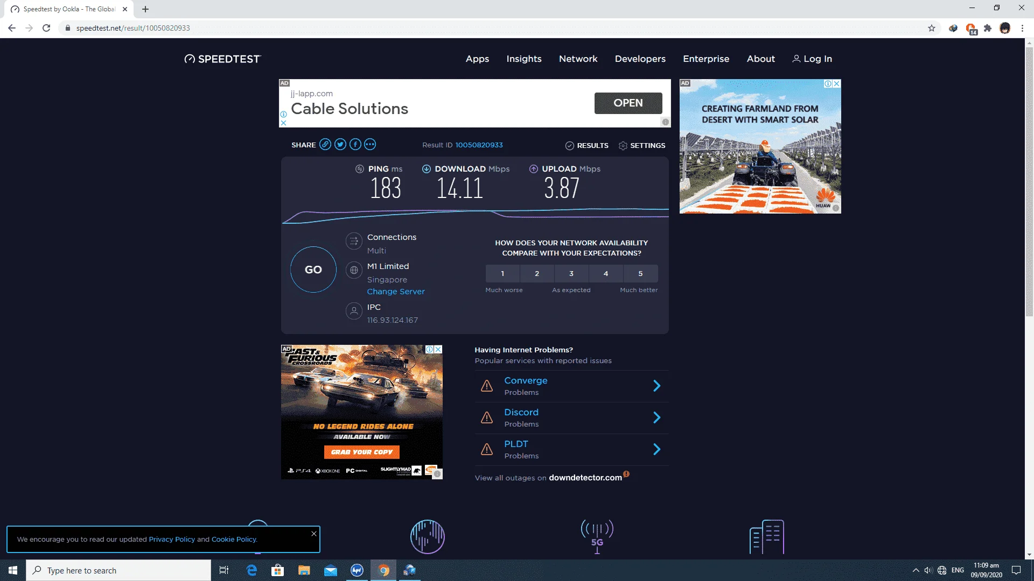Click the downdetector alert badge
Image resolution: width=1034 pixels, height=581 pixels.
click(626, 474)
